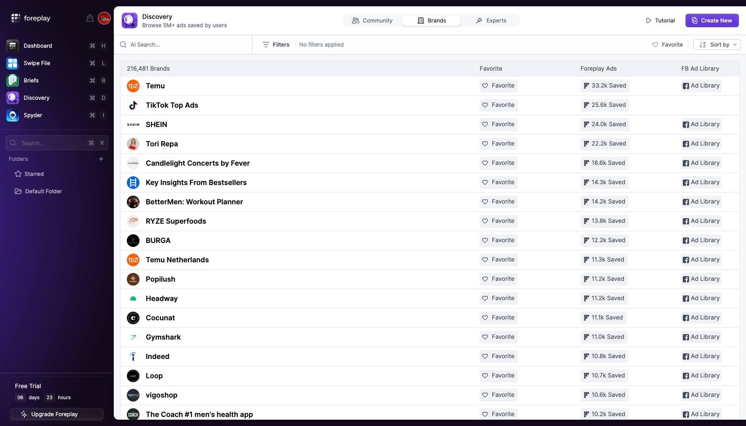Click the Create New button

(712, 21)
